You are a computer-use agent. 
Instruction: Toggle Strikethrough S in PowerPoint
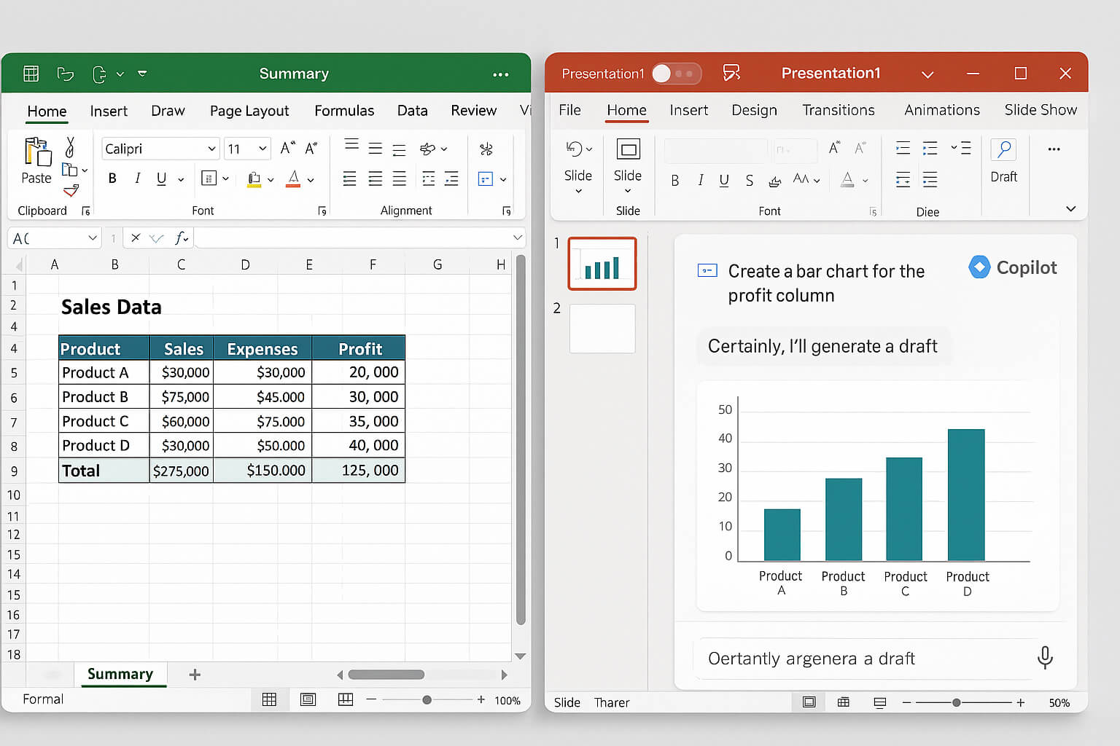pos(749,180)
